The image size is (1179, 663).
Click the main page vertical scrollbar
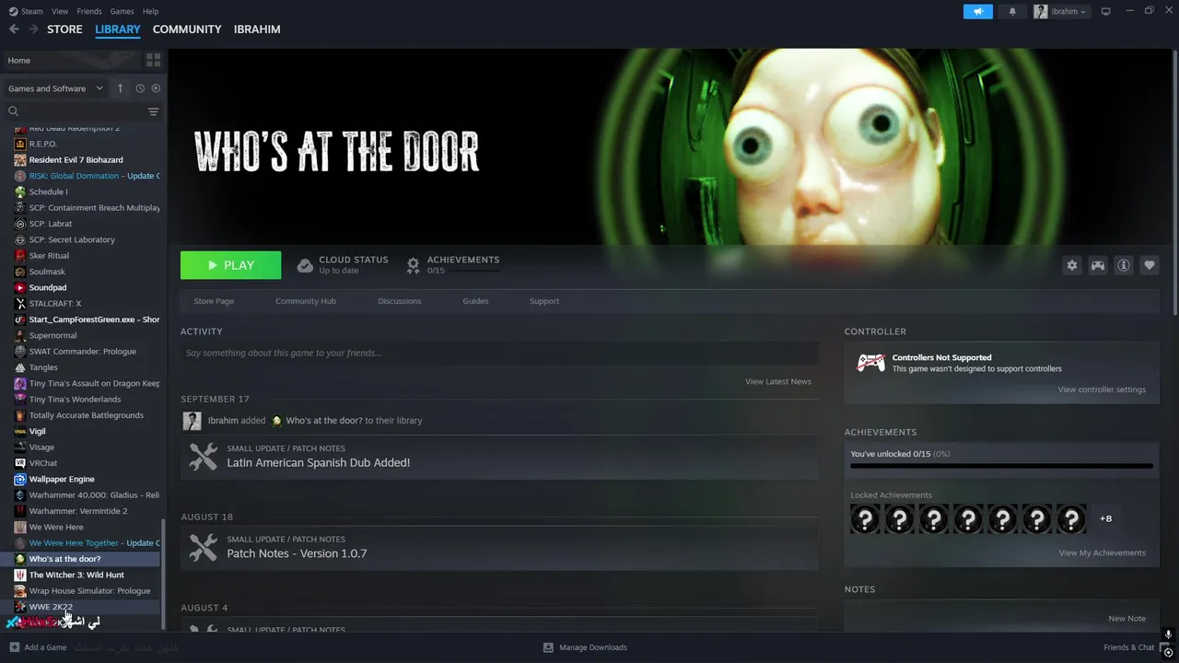click(1174, 184)
